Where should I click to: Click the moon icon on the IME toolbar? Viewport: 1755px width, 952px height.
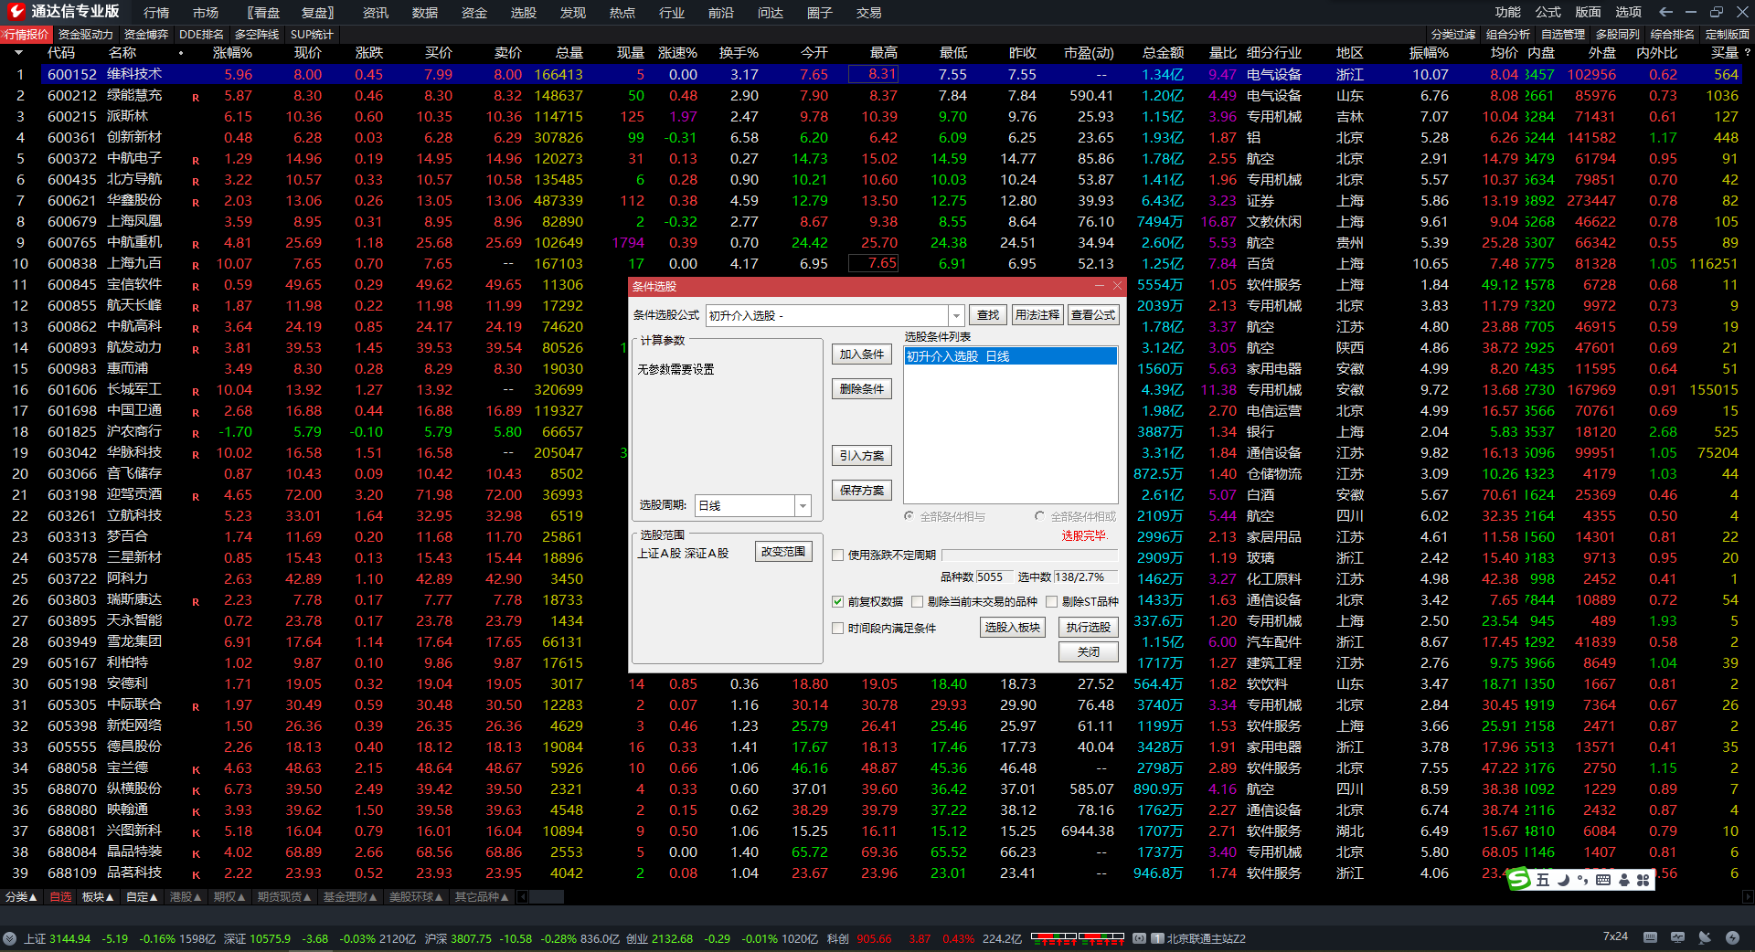(1564, 880)
